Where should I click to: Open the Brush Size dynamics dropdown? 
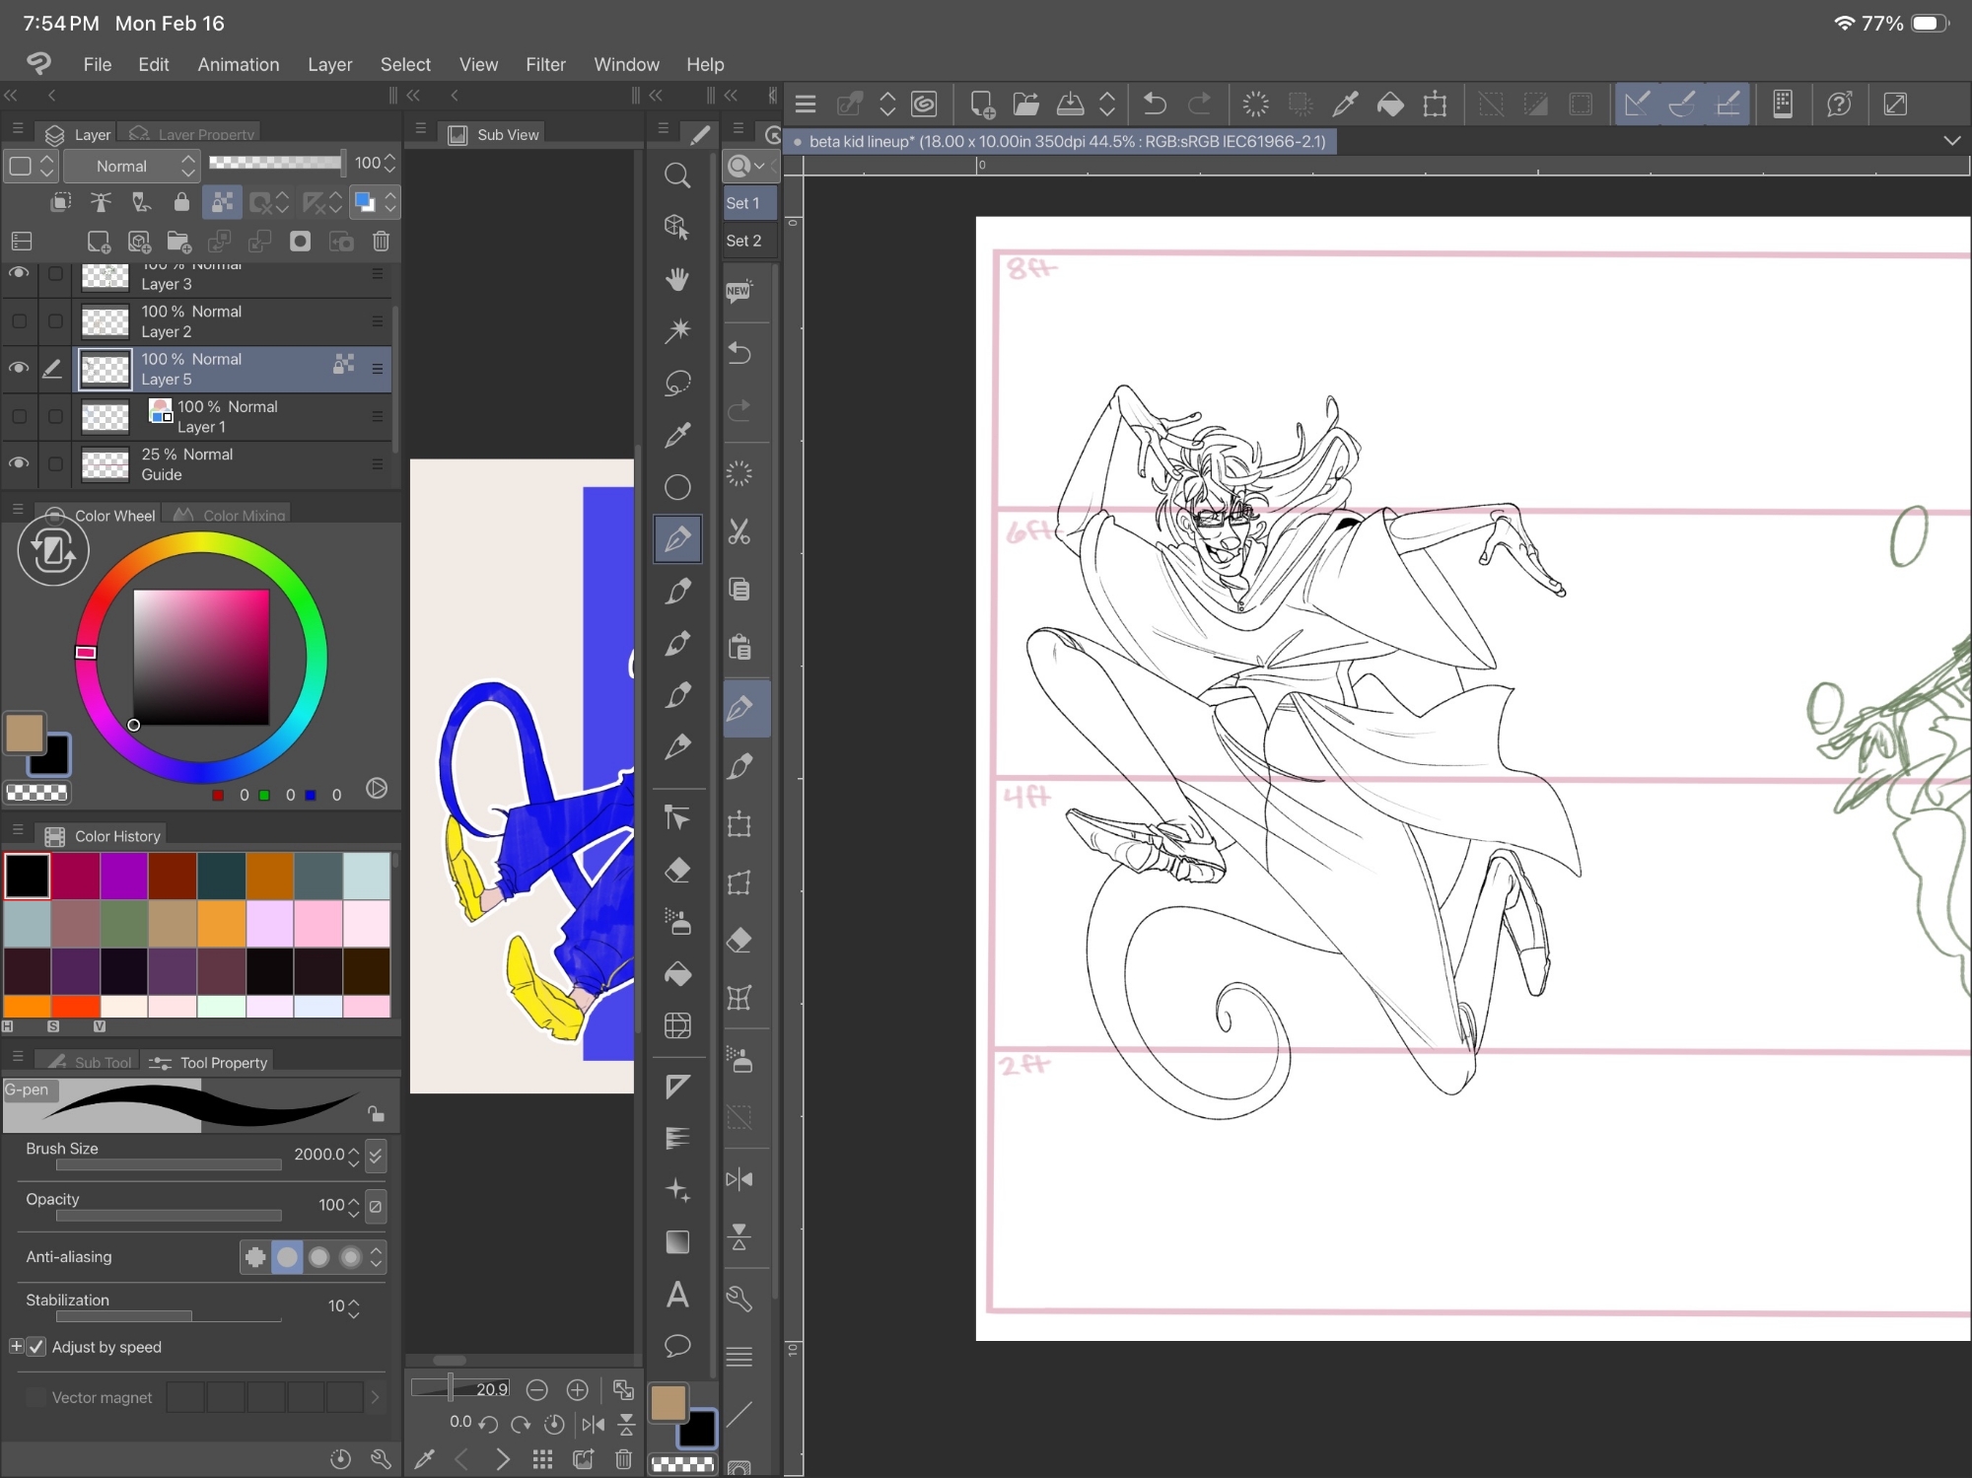[376, 1155]
